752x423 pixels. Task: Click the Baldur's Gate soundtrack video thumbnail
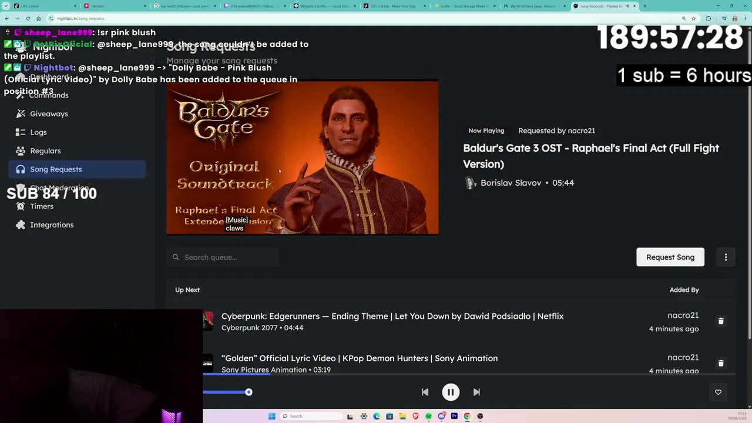[303, 157]
